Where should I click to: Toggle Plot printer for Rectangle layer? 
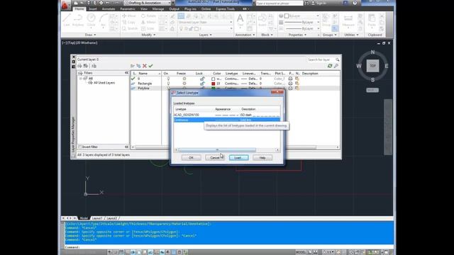point(290,84)
